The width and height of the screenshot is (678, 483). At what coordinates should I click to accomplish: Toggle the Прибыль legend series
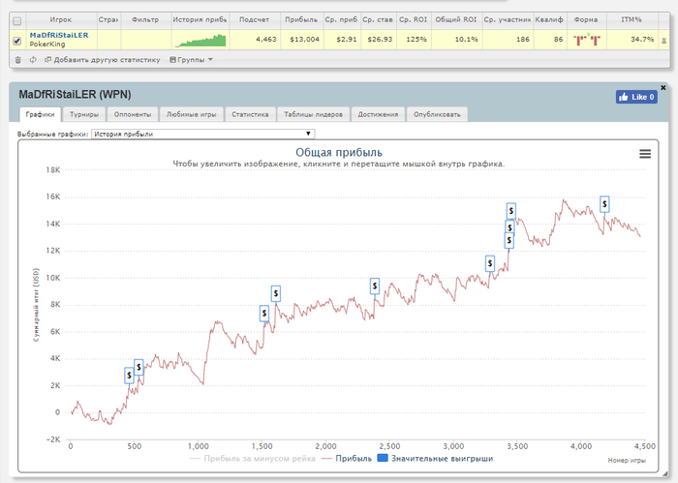coord(347,459)
